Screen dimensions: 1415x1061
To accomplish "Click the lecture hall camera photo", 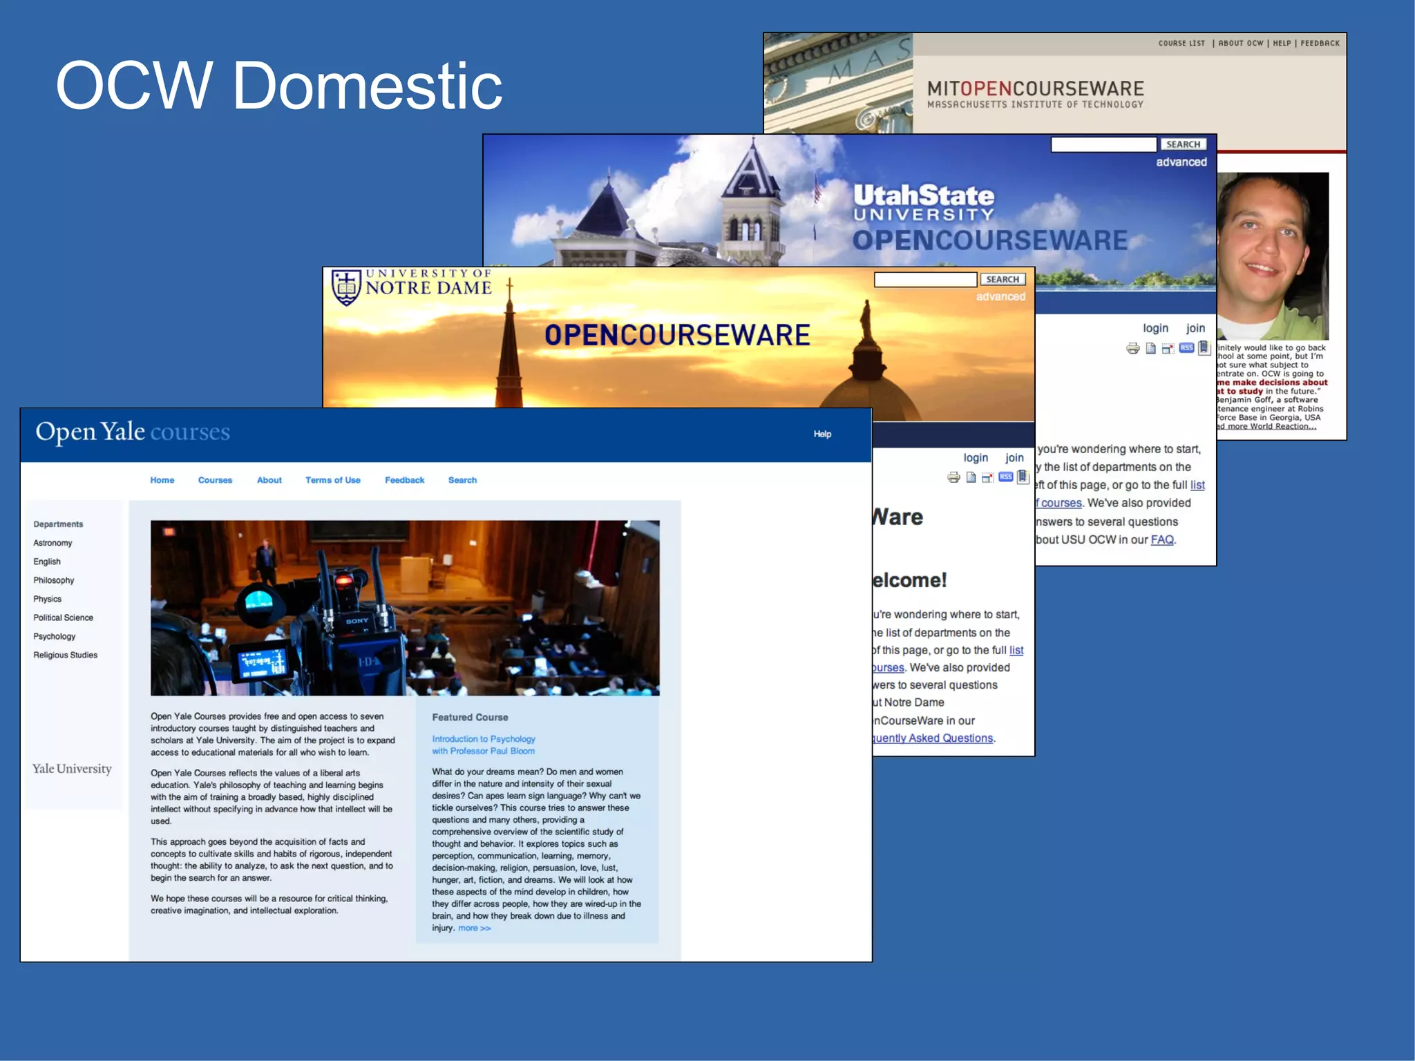I will pos(405,608).
